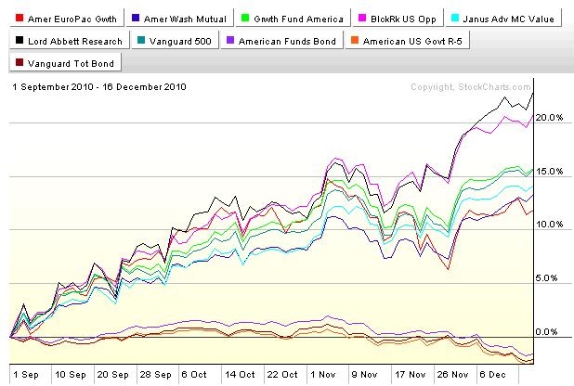The height and width of the screenshot is (386, 574).
Task: Click the 26 Nov date axis label
Action: click(452, 375)
